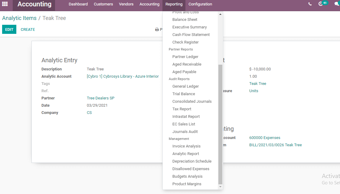Click the CREATE button
Viewport: 340px width, 194px height.
pyautogui.click(x=28, y=29)
